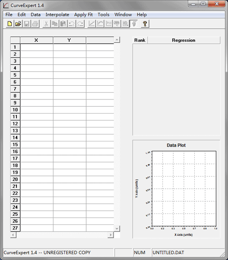This screenshot has height=260, width=228.
Task: Click the X Axis (units) label
Action: [183, 235]
